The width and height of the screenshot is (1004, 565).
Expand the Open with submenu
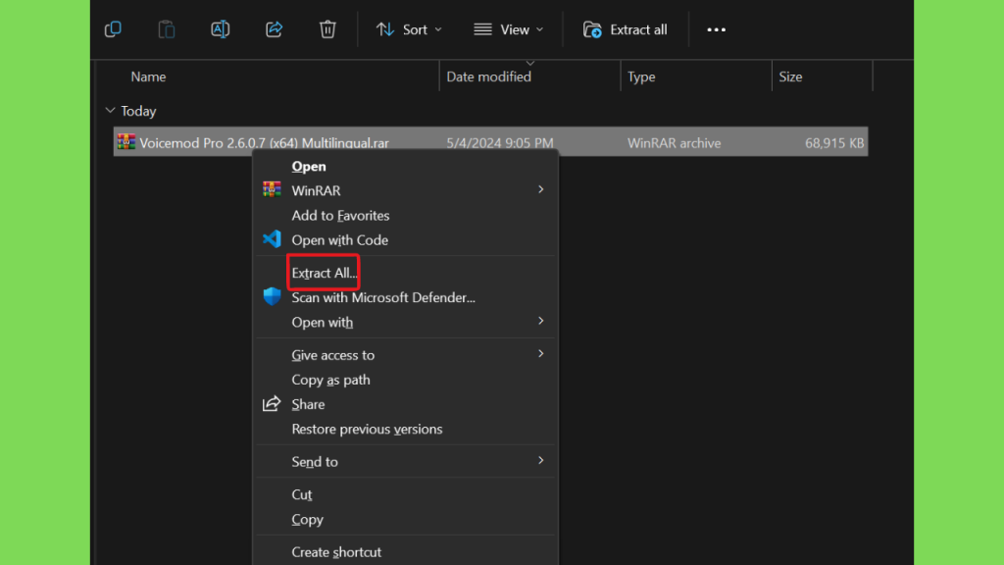point(405,322)
